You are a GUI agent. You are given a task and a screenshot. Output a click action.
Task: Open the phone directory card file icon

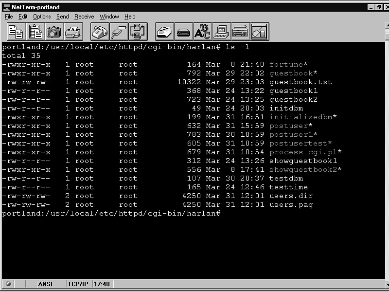click(164, 32)
